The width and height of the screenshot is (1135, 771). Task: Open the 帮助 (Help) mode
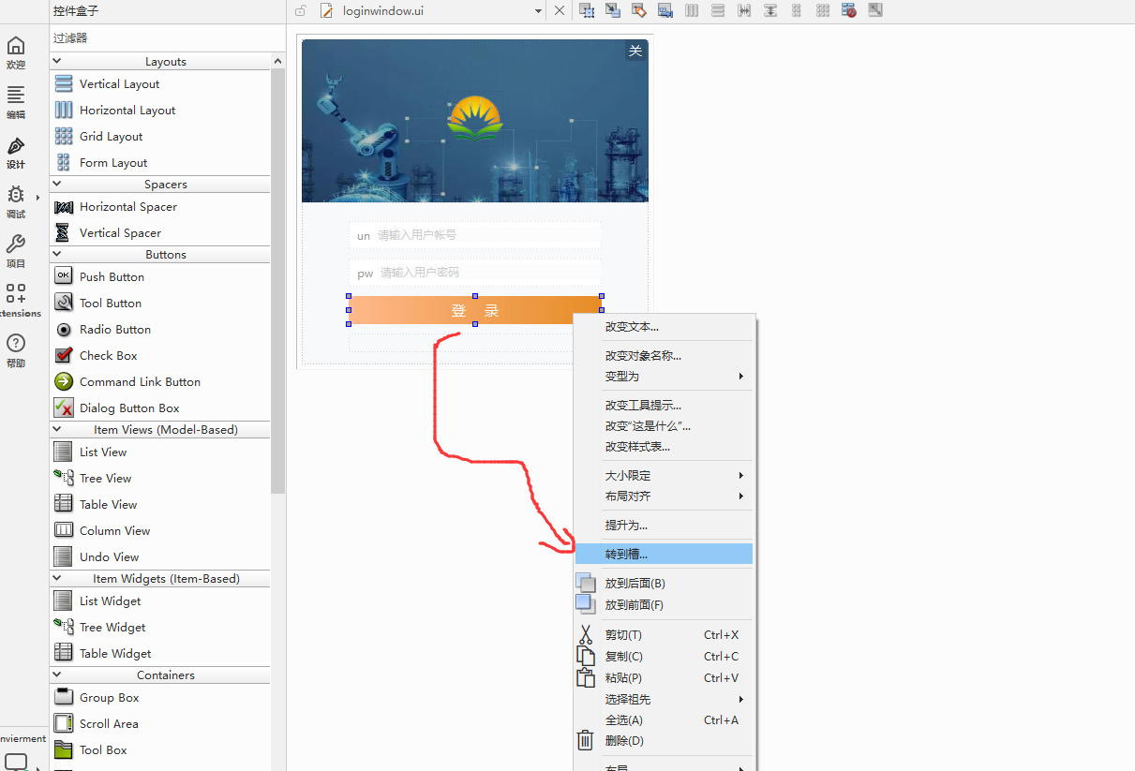pyautogui.click(x=16, y=350)
